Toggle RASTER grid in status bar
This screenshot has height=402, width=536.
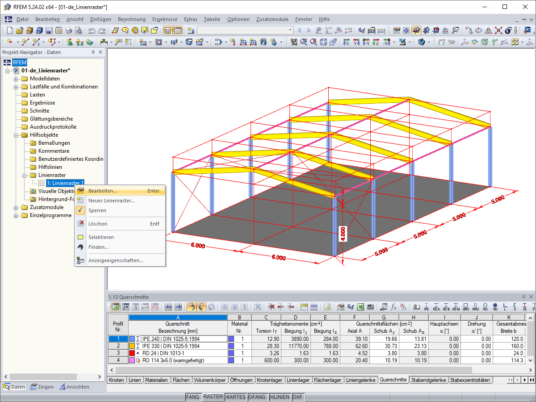click(x=213, y=397)
